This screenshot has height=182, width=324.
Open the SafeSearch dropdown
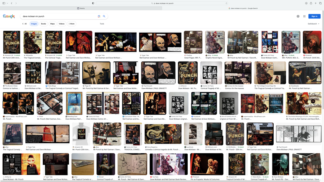point(313,24)
